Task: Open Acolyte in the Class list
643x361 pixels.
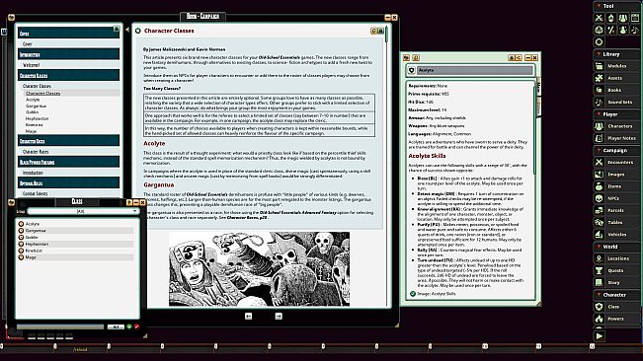Action: point(75,224)
